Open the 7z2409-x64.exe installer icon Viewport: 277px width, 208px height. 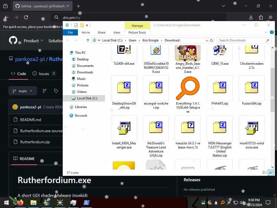(x=124, y=50)
